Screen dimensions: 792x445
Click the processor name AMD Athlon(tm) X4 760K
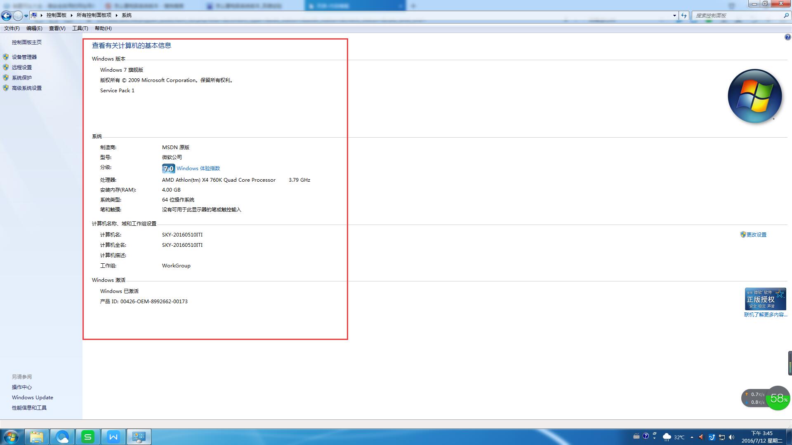point(219,180)
